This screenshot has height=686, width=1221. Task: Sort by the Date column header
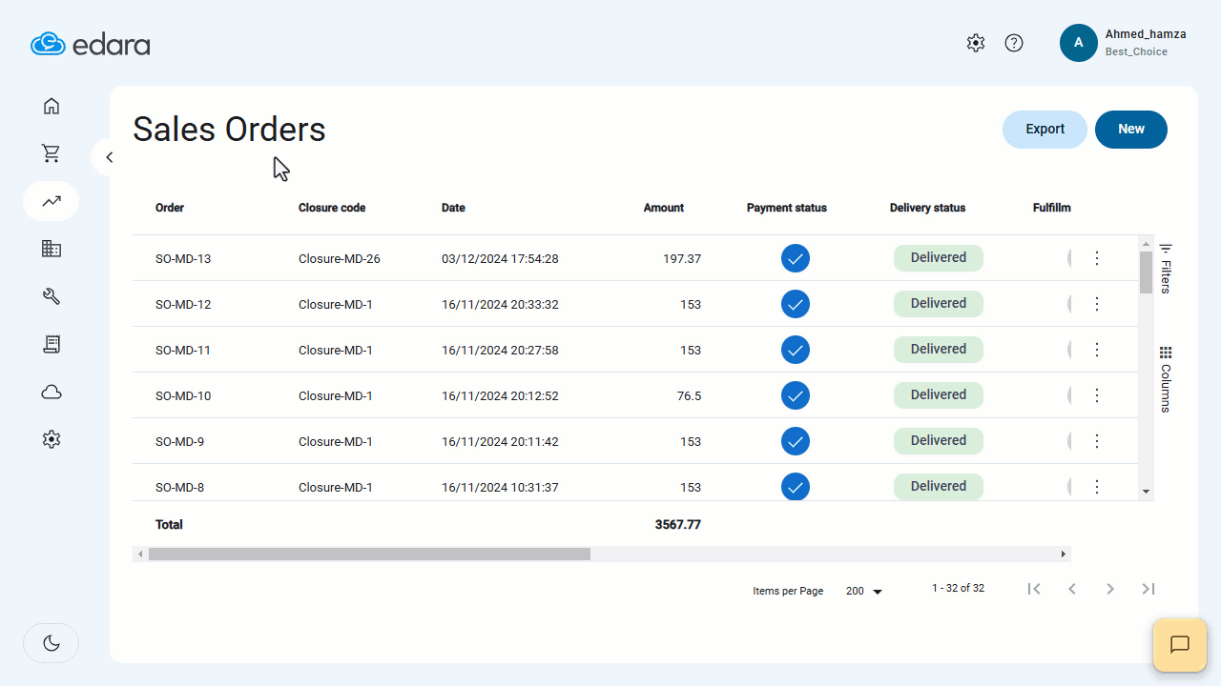point(453,208)
